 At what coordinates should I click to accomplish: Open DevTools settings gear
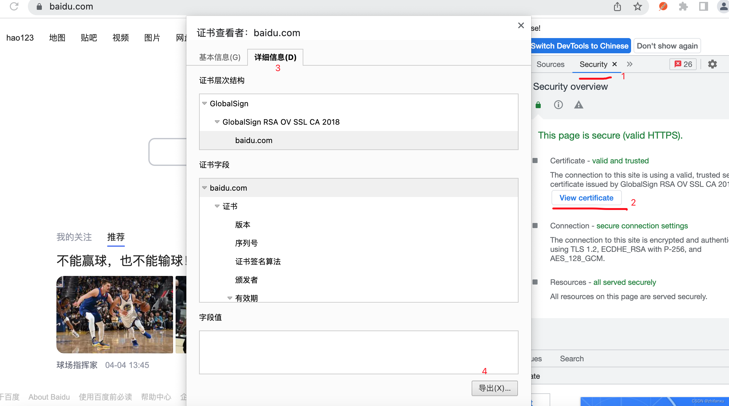(712, 64)
